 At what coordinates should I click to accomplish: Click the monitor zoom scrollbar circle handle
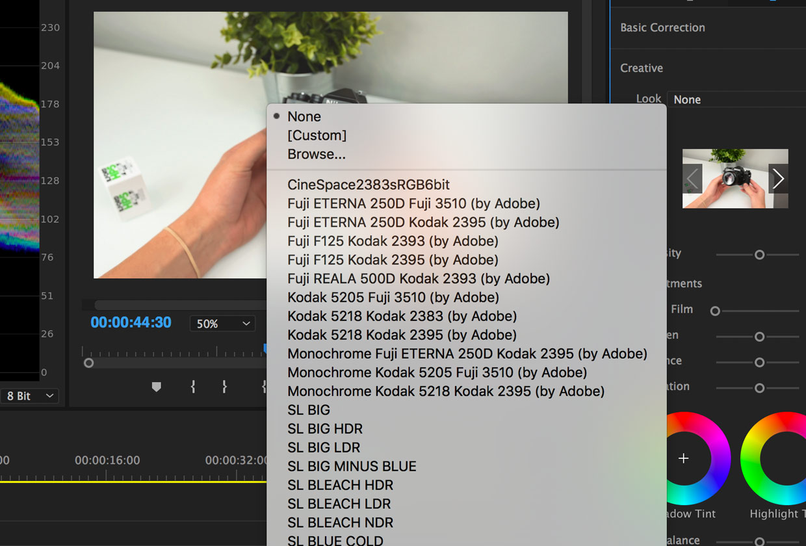click(x=88, y=363)
